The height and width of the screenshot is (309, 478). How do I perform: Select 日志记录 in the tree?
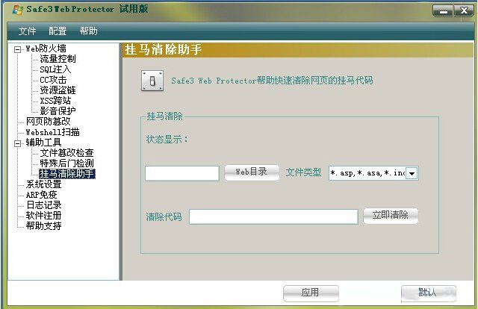[43, 205]
